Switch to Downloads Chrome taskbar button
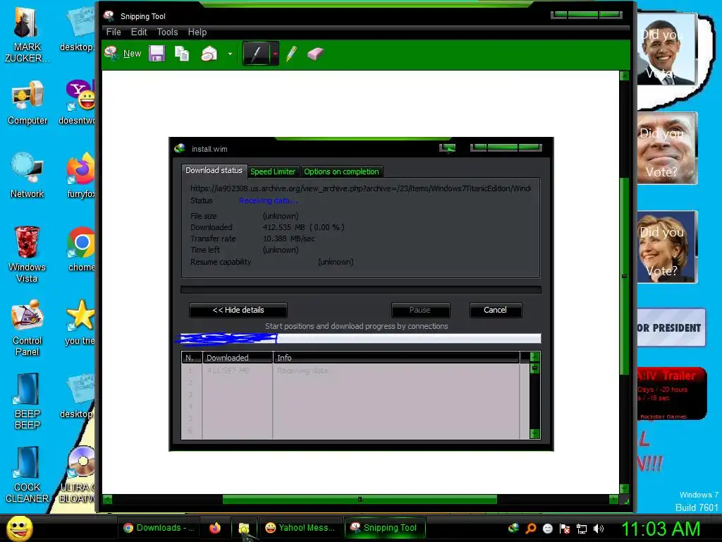This screenshot has height=542, width=722. (x=159, y=528)
